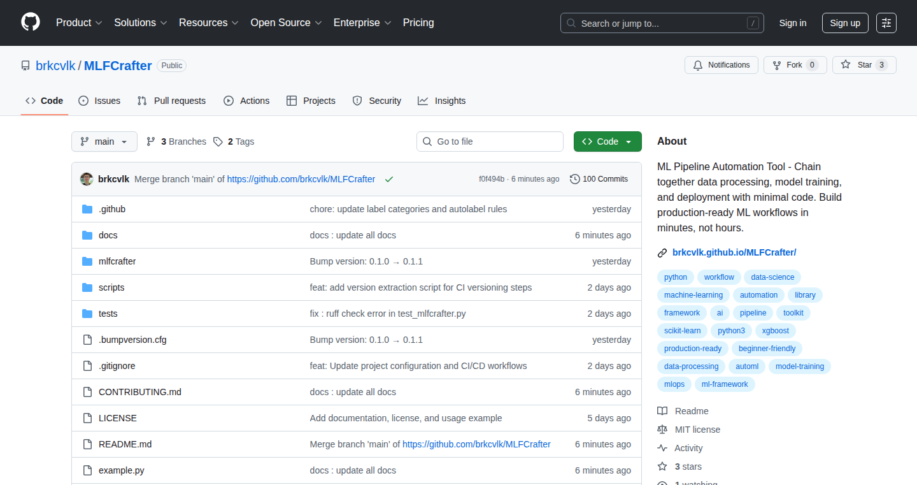Switch to the Security tab
The image size is (917, 485).
tap(376, 101)
